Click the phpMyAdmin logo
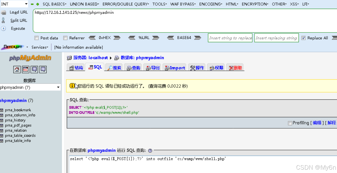 30,58
